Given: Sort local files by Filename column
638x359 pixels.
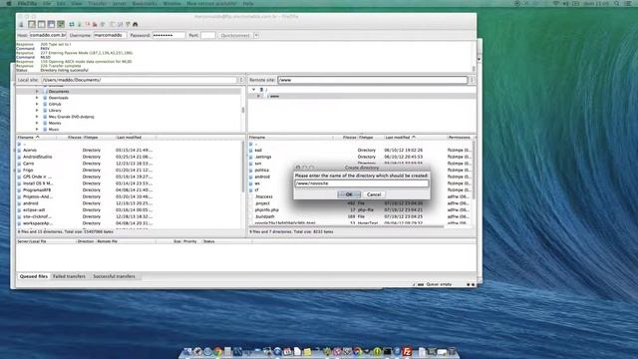Looking at the screenshot, I should click(36, 138).
